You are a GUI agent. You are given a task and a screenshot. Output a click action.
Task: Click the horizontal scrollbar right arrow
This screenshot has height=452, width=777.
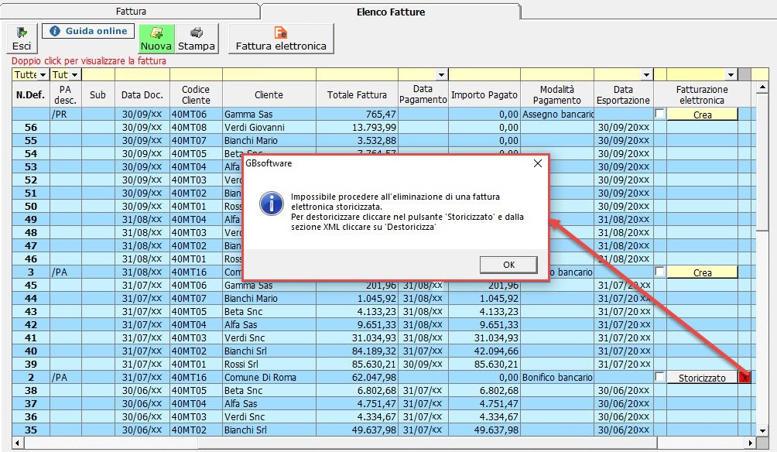point(751,443)
